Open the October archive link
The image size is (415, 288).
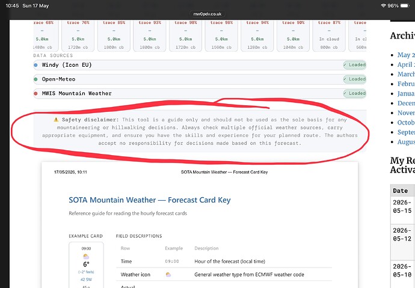pyautogui.click(x=406, y=123)
